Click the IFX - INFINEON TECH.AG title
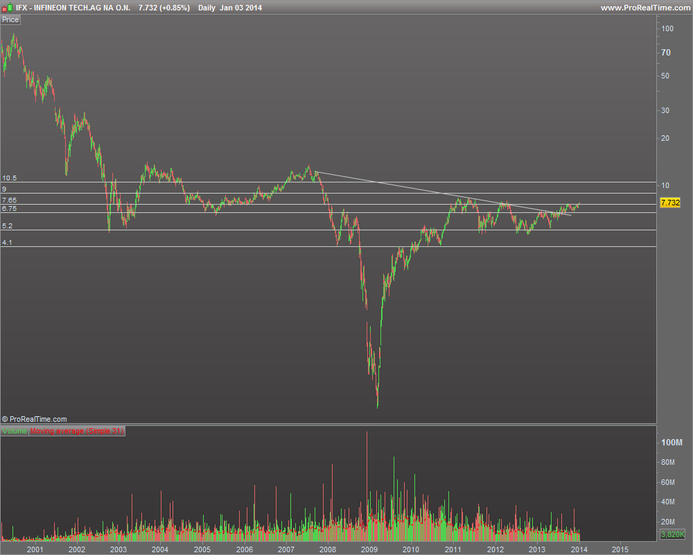 (x=73, y=8)
